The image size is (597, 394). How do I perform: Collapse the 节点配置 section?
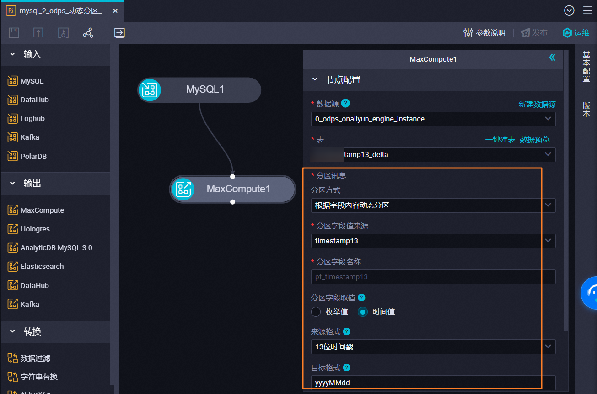[x=315, y=79]
